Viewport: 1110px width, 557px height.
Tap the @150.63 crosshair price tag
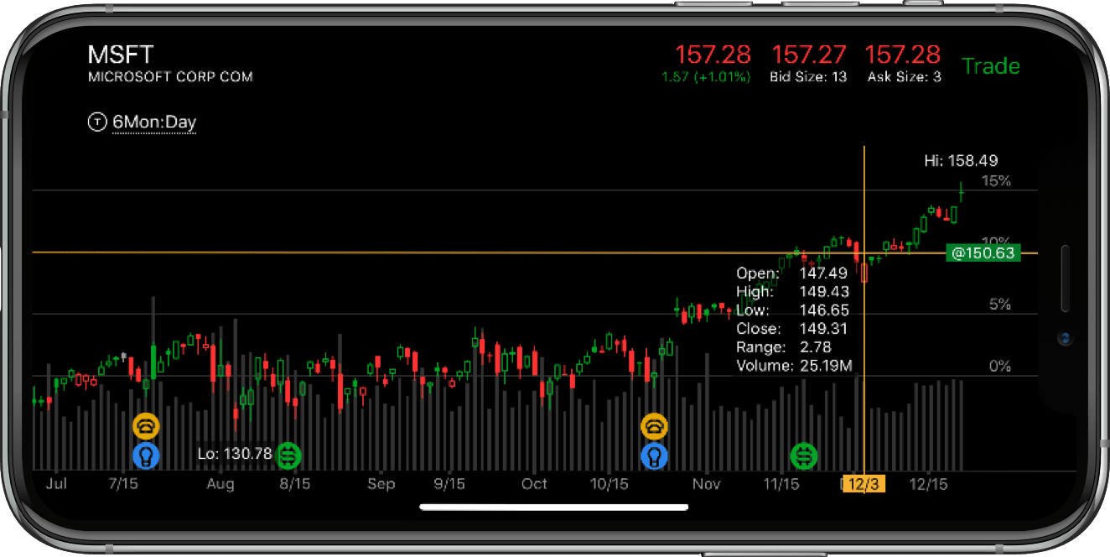point(983,252)
